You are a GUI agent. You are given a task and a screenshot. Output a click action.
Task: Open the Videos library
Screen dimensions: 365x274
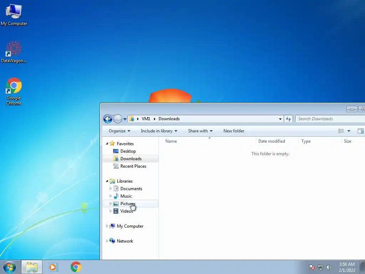(127, 211)
